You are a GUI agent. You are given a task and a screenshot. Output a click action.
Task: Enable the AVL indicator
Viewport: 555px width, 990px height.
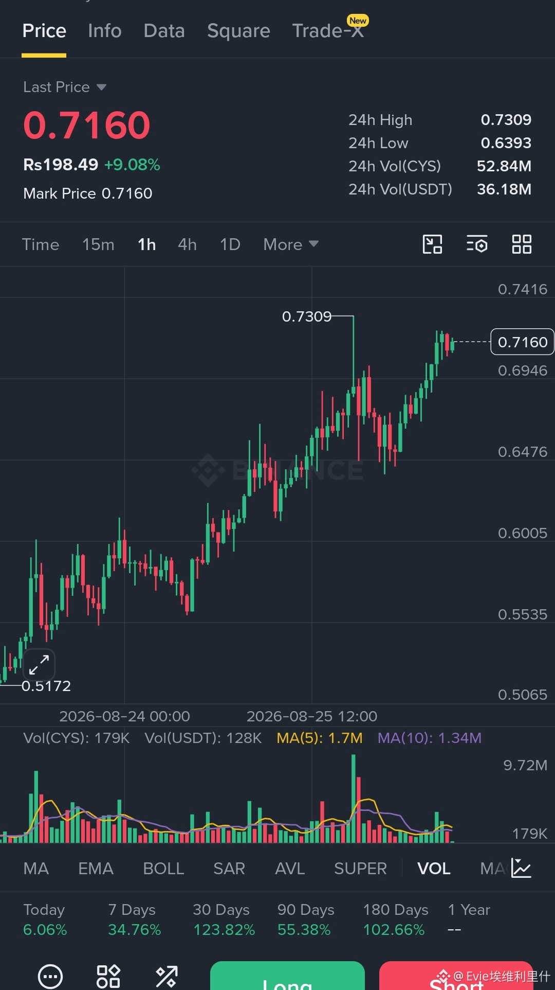(x=290, y=869)
